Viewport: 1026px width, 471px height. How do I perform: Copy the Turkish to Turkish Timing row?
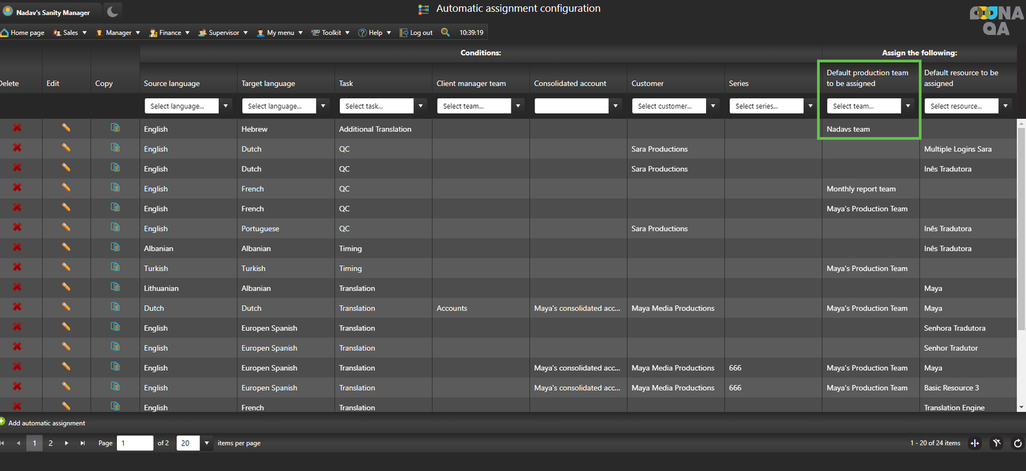115,268
